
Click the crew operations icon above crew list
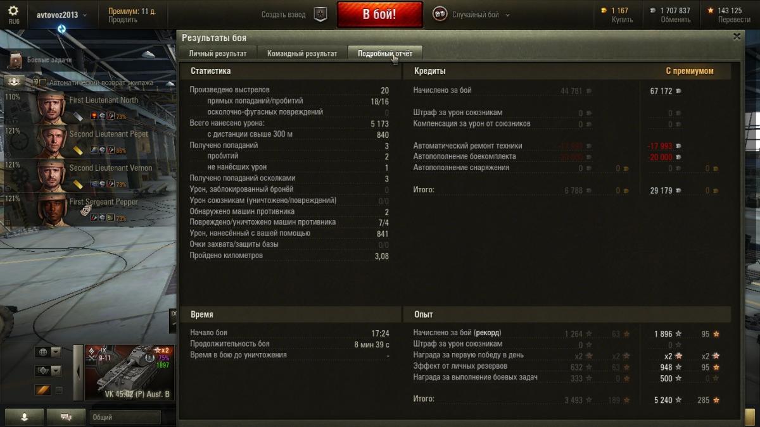(15, 82)
